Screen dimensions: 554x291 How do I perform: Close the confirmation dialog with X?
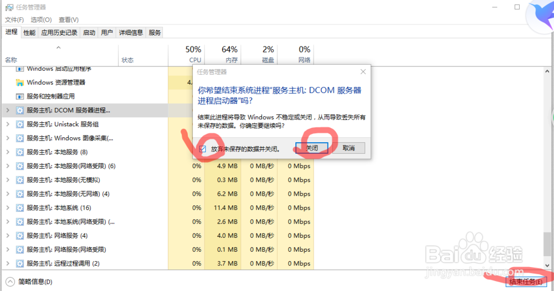pos(363,72)
